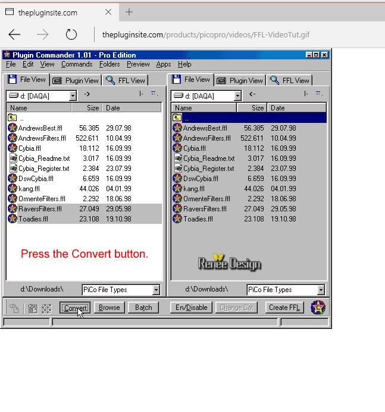Click the highlighted '..' row in right panel
The height and width of the screenshot is (412, 385).
pos(254,118)
